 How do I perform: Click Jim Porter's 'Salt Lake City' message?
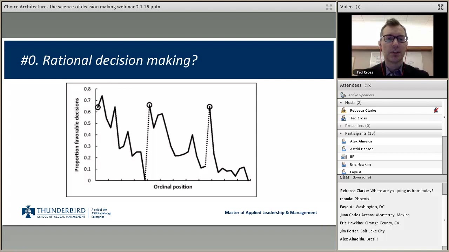pyautogui.click(x=362, y=231)
